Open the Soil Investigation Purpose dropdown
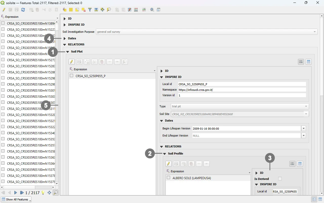Screen dimensions: 324x203 click(206, 32)
